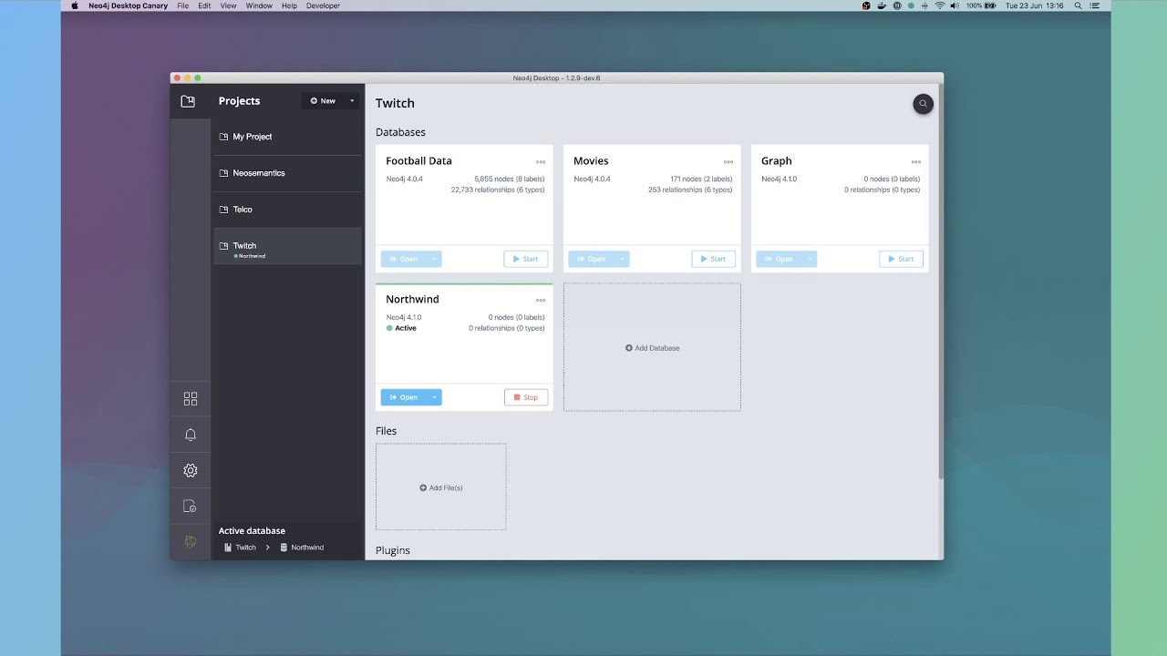
Task: Open the notifications bell icon
Action: (191, 435)
